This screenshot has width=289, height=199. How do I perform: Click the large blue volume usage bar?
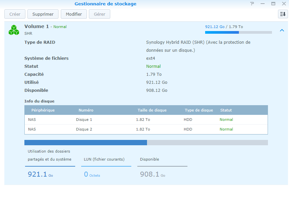[86, 143]
